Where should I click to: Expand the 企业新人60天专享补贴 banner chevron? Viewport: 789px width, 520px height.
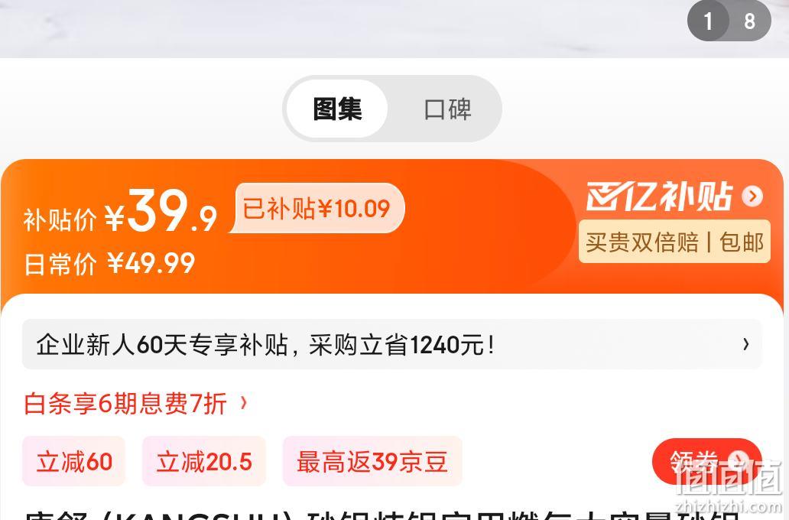coord(746,344)
